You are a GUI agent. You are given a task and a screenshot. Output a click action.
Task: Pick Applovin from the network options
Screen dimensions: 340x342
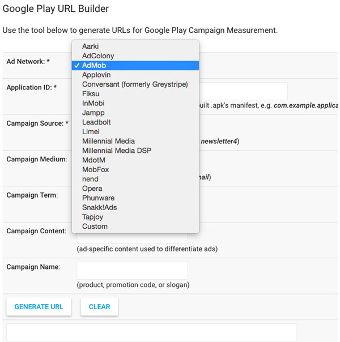96,75
